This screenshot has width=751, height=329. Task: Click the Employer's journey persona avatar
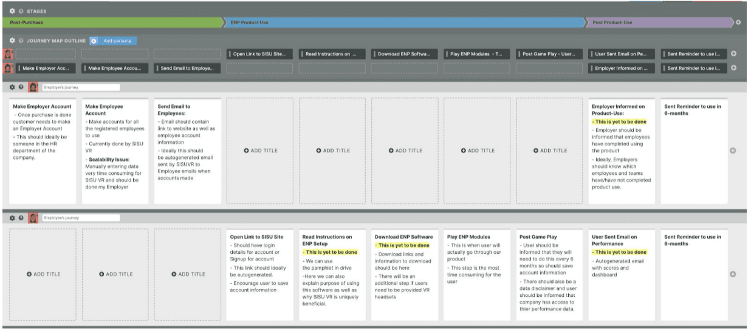click(33, 87)
